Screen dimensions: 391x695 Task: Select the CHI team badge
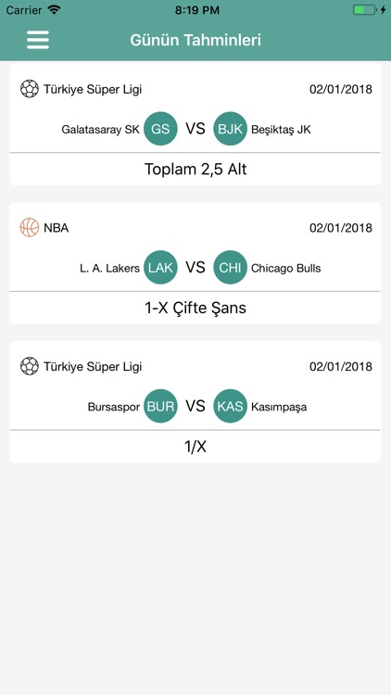(230, 268)
